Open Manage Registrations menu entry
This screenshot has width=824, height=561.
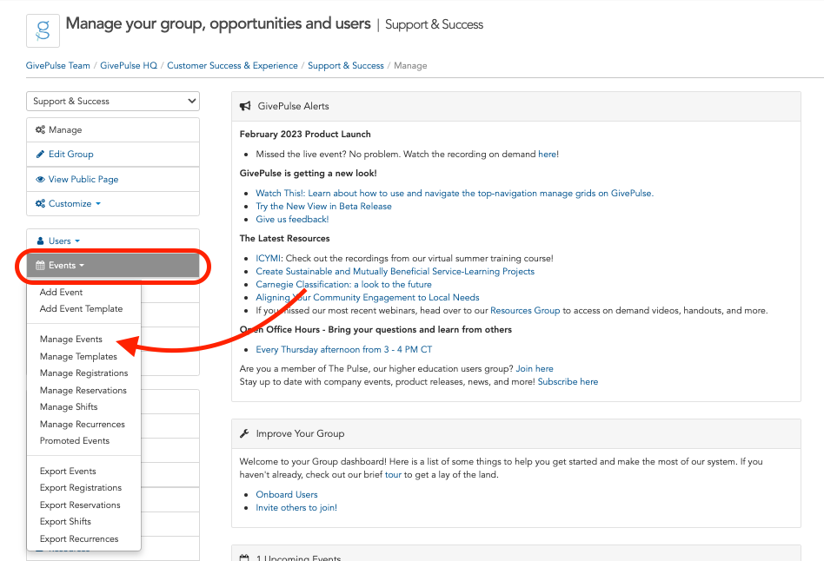[x=83, y=373]
